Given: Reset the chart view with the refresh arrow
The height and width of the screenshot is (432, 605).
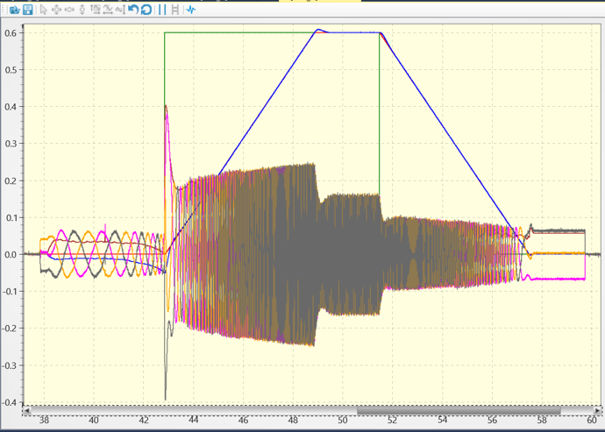Looking at the screenshot, I should point(146,10).
